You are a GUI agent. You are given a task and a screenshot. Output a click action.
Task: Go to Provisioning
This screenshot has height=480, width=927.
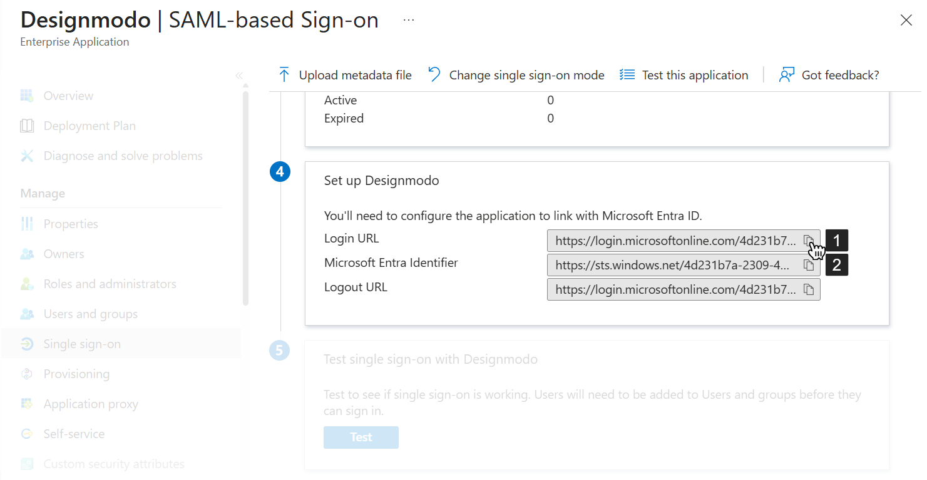[x=76, y=374]
